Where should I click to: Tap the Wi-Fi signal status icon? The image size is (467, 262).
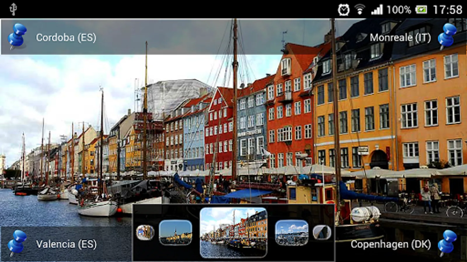(360, 10)
